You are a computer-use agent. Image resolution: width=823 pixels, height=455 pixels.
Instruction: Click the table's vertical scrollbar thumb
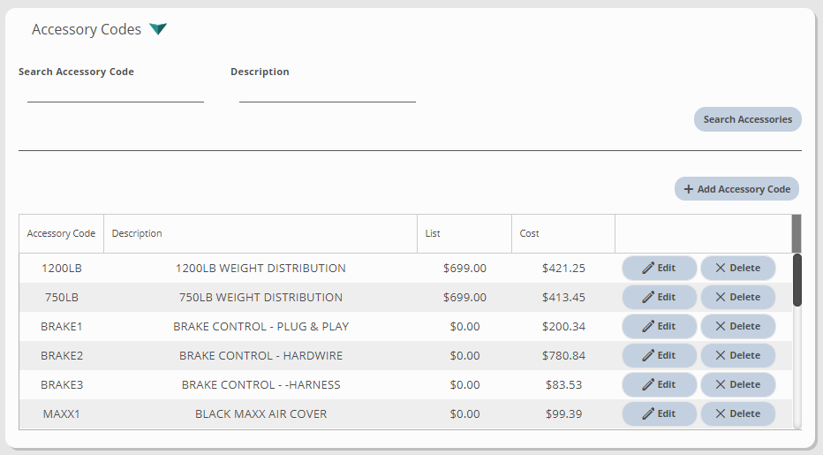797,280
